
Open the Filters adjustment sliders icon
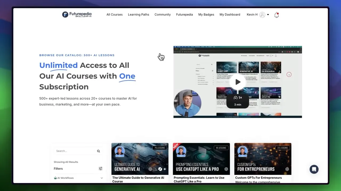(x=100, y=168)
